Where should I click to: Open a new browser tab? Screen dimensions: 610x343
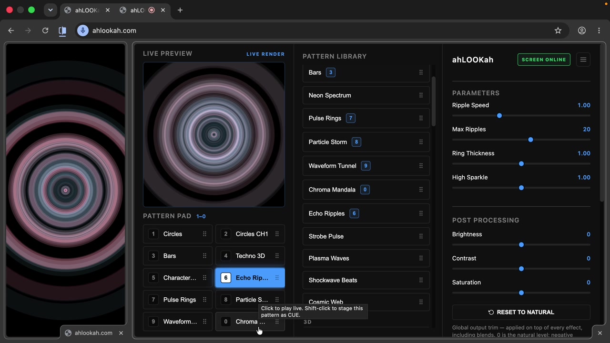coord(180,10)
